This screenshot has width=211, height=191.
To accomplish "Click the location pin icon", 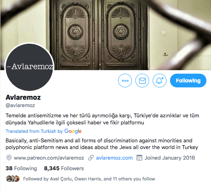I will tap(9, 158).
